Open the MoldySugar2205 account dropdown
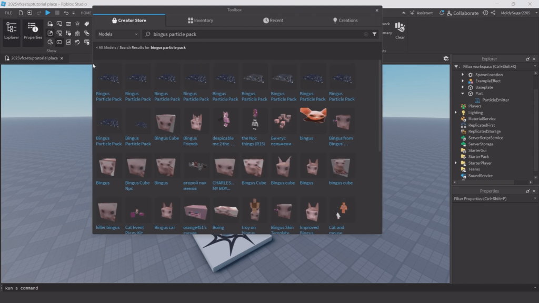539x303 pixels. point(518,13)
